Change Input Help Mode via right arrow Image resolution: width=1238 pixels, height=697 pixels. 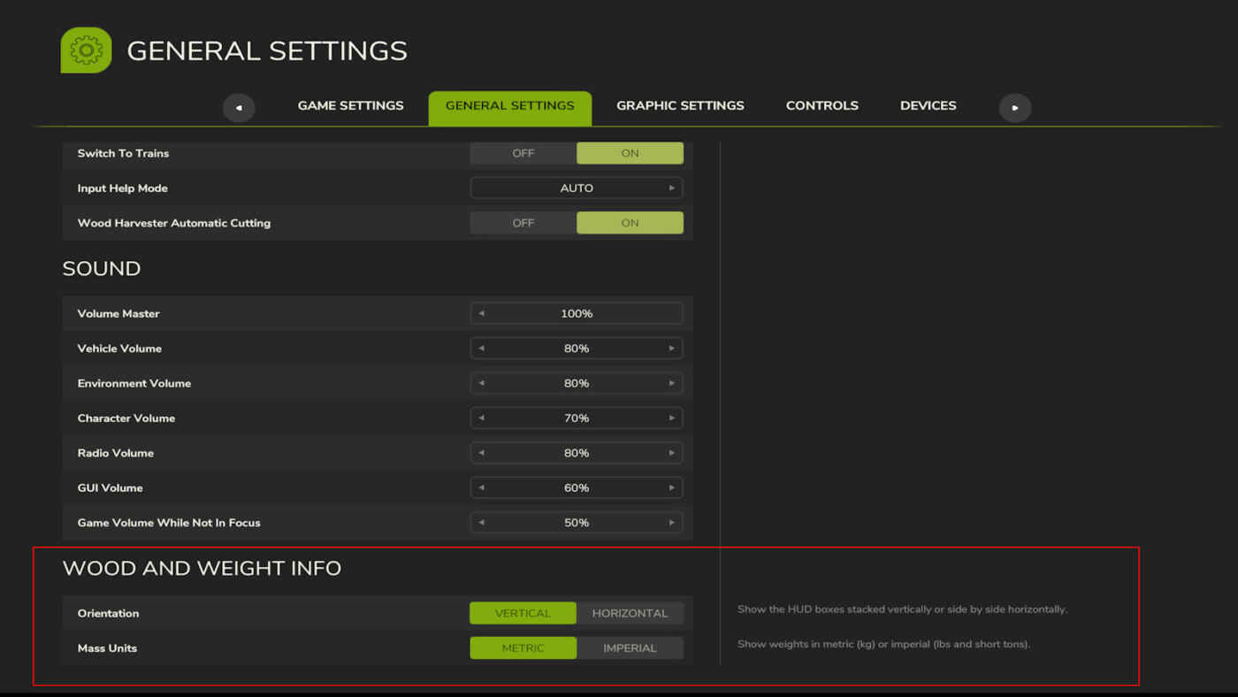[x=672, y=188]
